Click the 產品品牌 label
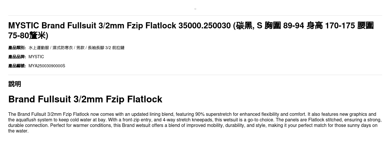This screenshot has width=388, height=148. pos(17,57)
